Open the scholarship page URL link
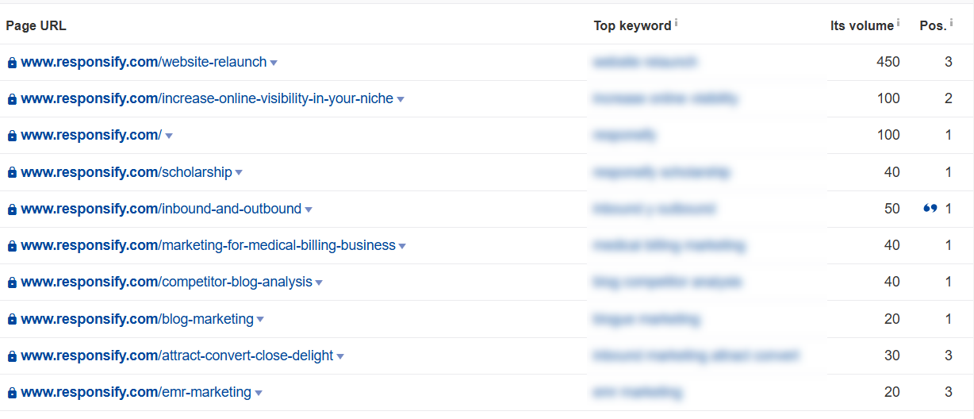The image size is (974, 419). coord(127,172)
